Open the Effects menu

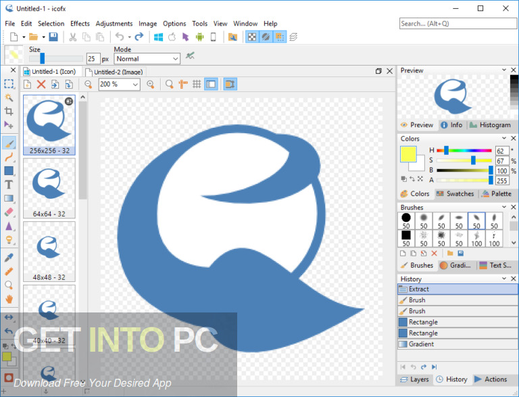tap(80, 24)
